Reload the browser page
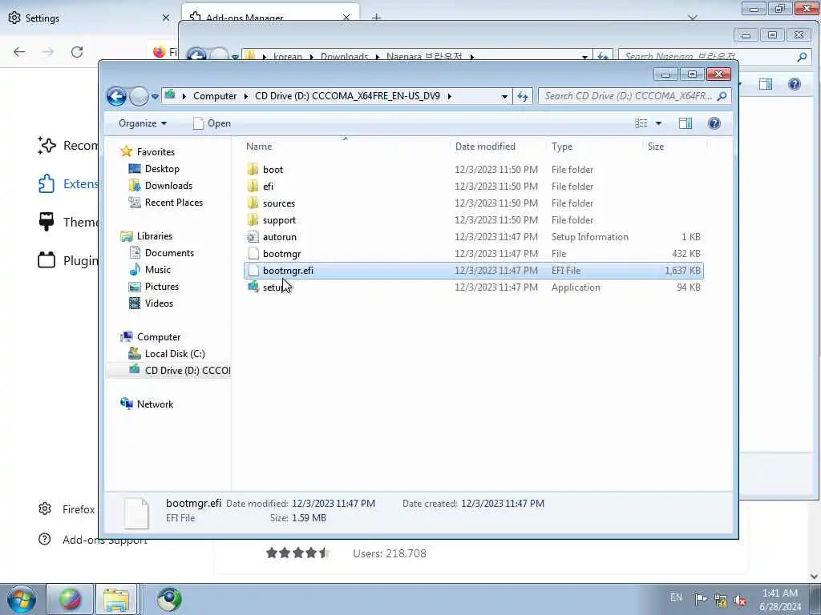This screenshot has width=821, height=615. (x=77, y=52)
